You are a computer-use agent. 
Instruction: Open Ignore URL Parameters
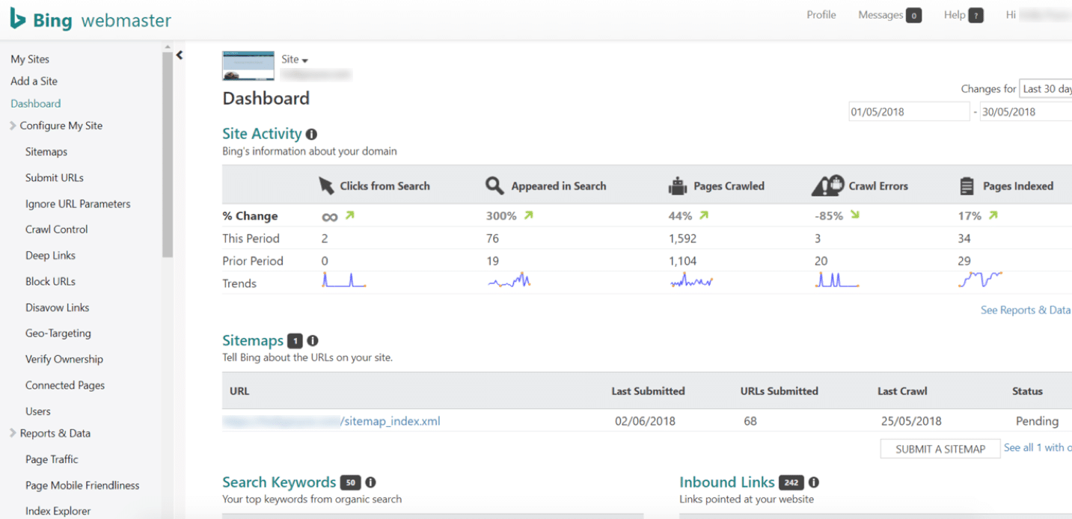[x=78, y=203]
